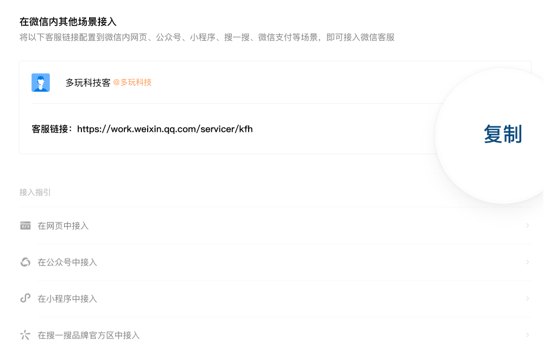
Task: Click the gray description text under the heading
Action: [207, 37]
